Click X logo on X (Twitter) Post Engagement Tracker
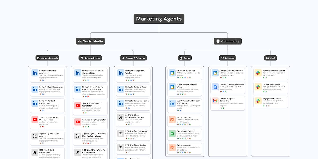This screenshot has height=159, width=318. (121, 117)
